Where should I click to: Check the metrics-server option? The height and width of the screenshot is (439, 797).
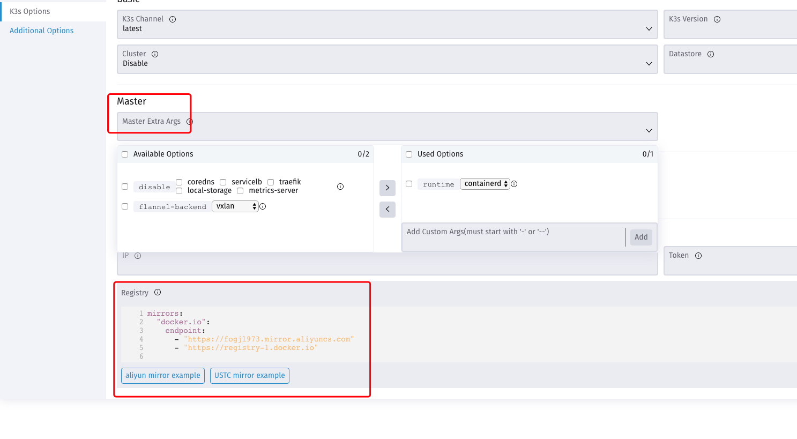click(x=240, y=190)
